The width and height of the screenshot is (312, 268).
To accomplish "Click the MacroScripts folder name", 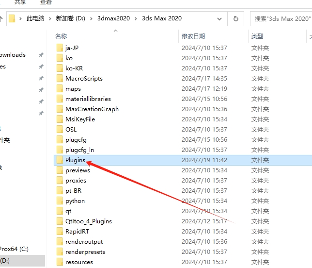I will (x=84, y=78).
